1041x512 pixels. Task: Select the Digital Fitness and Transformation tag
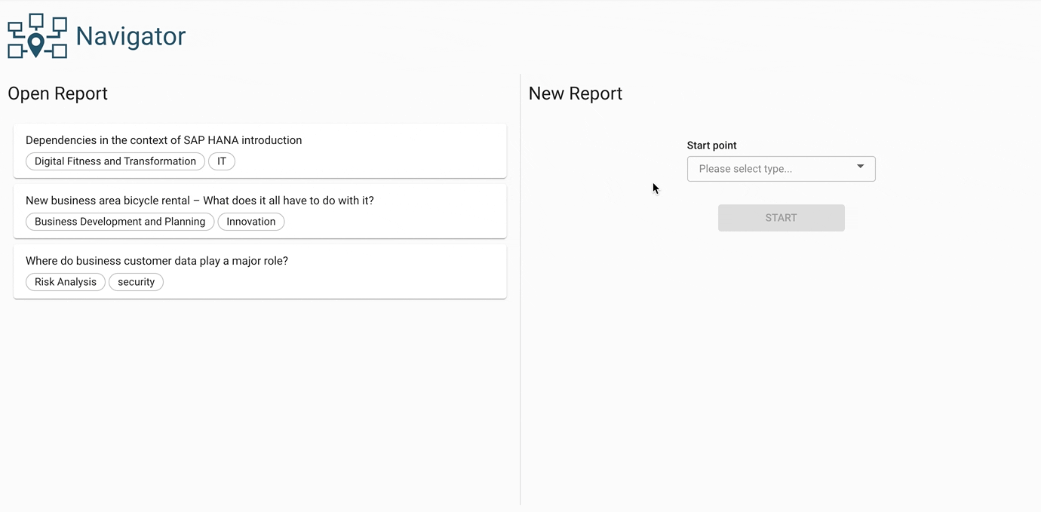coord(115,161)
